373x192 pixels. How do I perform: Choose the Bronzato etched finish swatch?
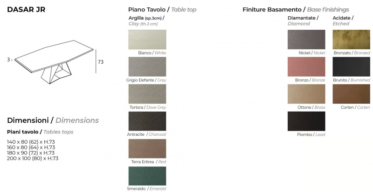pos(352,40)
